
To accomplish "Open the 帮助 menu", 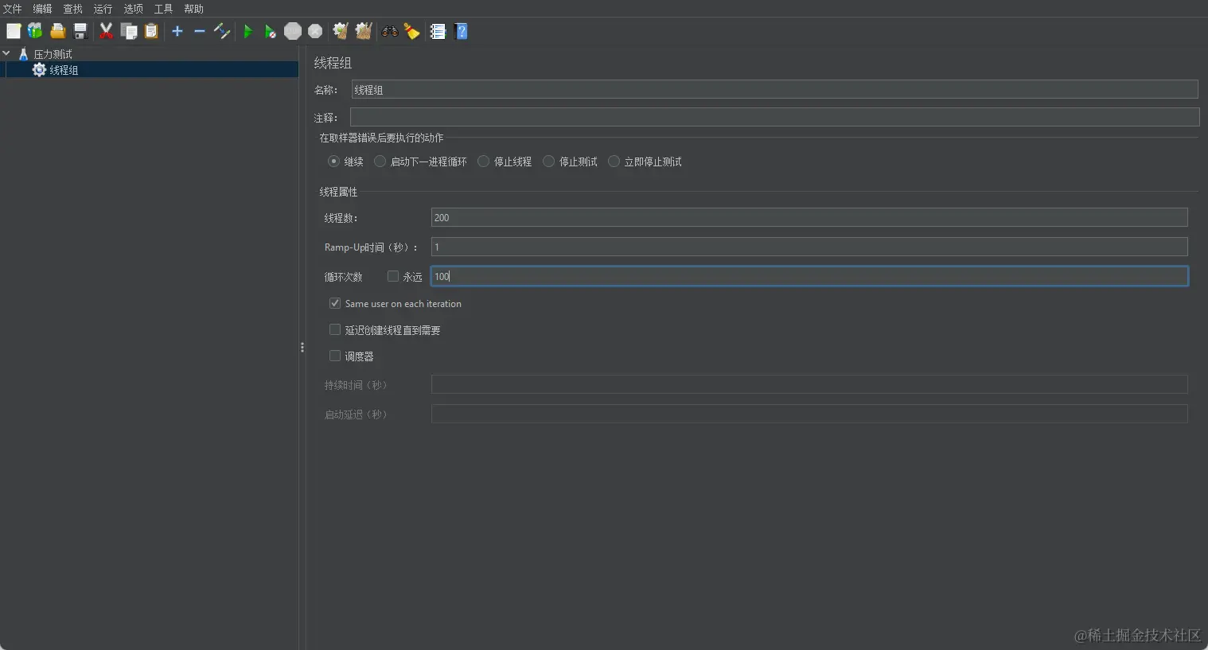I will tap(193, 9).
